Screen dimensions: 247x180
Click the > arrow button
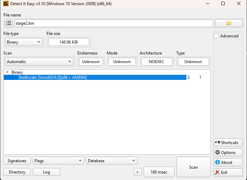(x=138, y=172)
